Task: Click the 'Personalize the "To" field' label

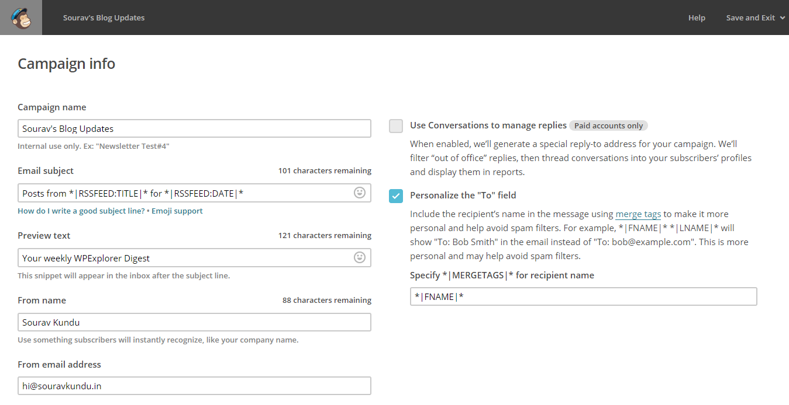Action: pos(463,195)
